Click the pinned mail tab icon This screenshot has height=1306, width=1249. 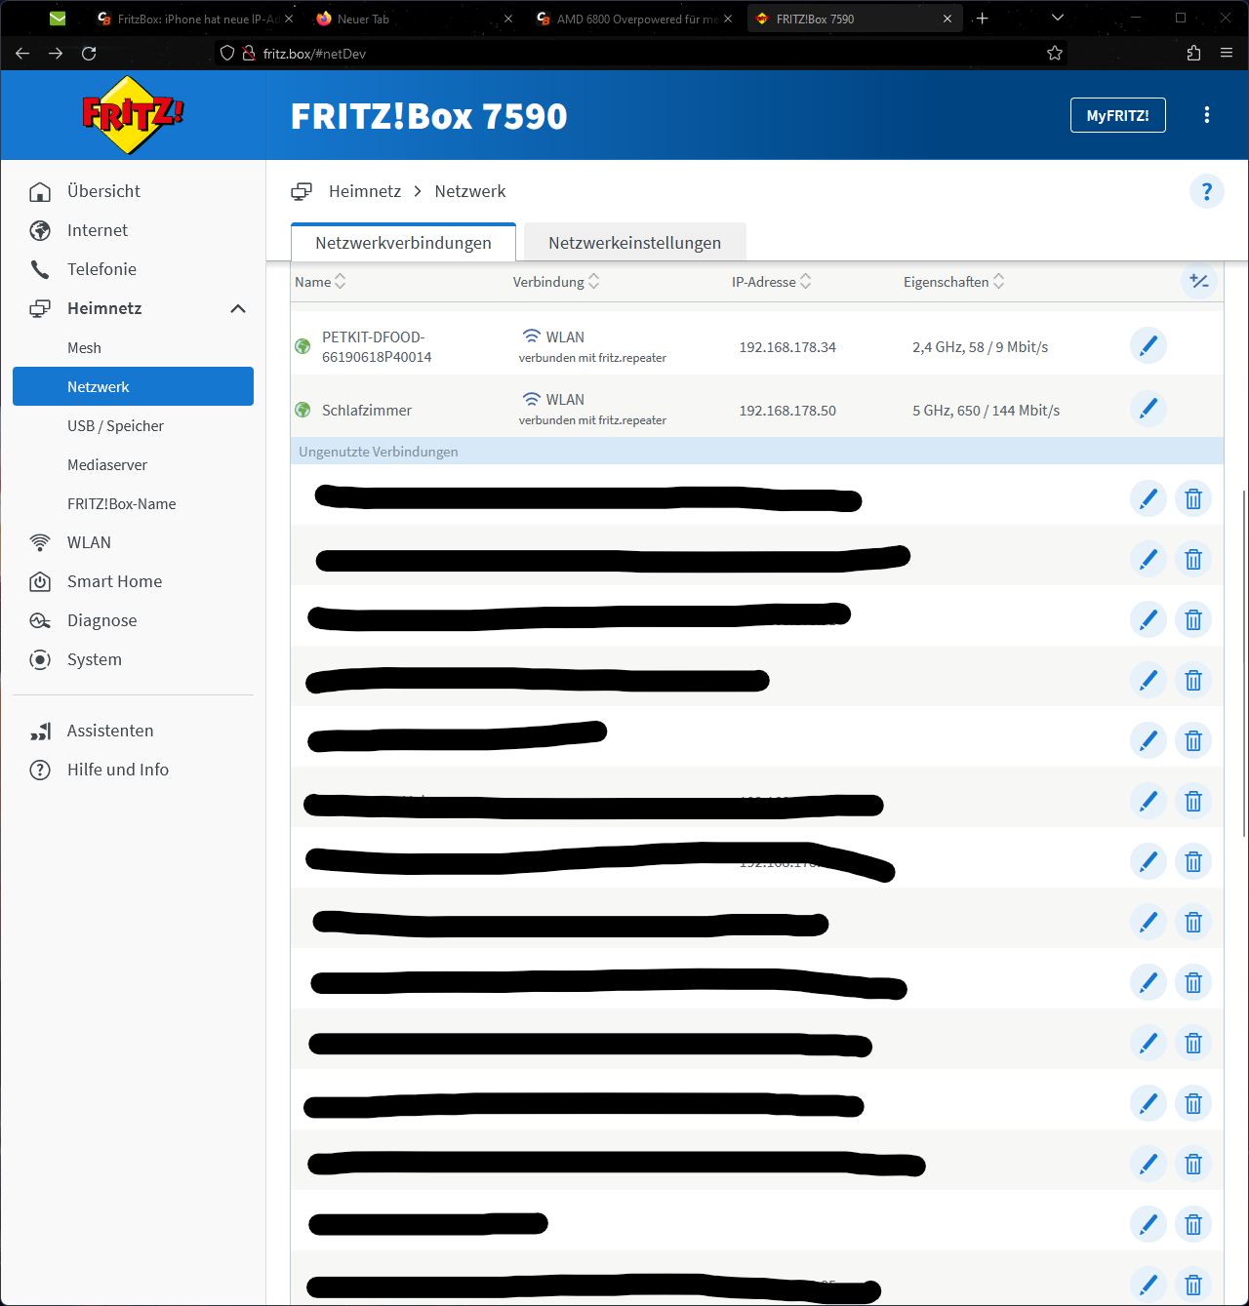tap(58, 19)
